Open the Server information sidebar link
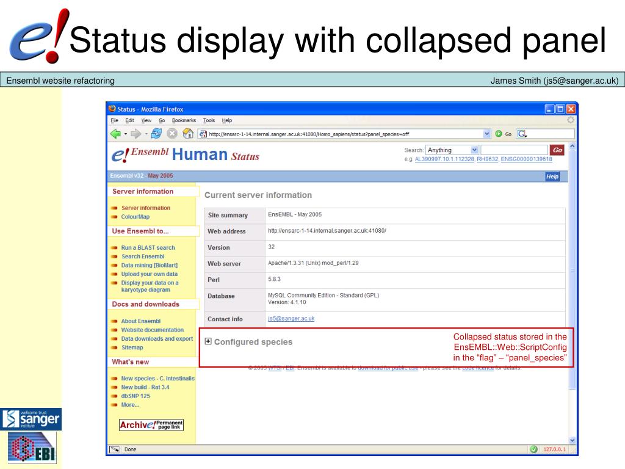Image resolution: width=625 pixels, height=469 pixels. point(146,208)
